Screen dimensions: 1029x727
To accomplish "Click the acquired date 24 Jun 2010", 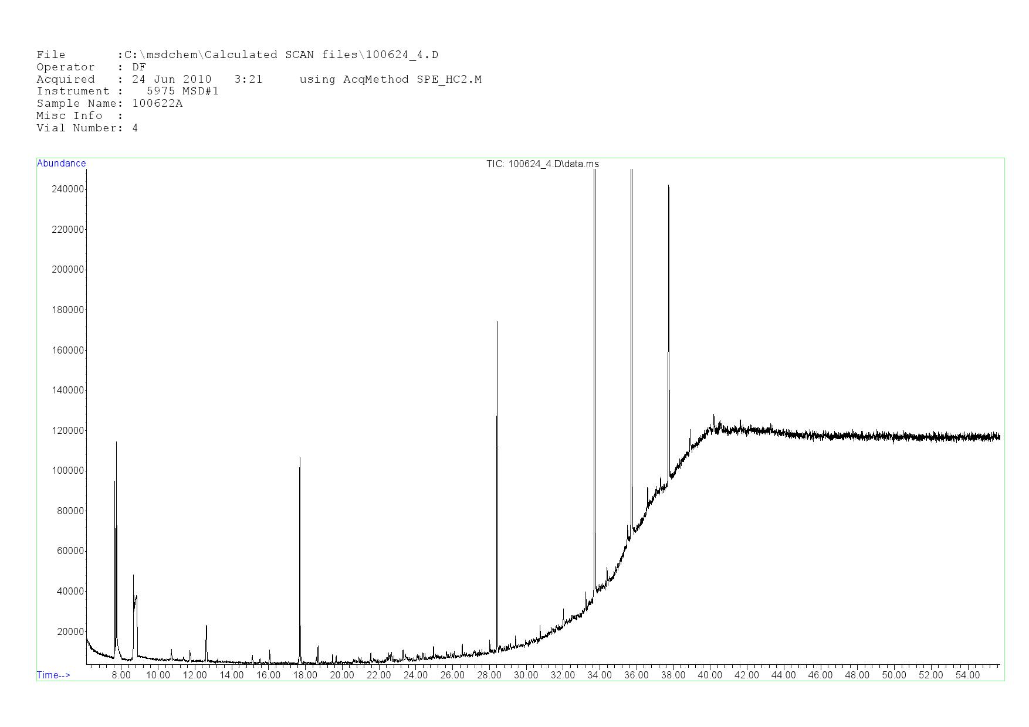I will click(x=171, y=80).
